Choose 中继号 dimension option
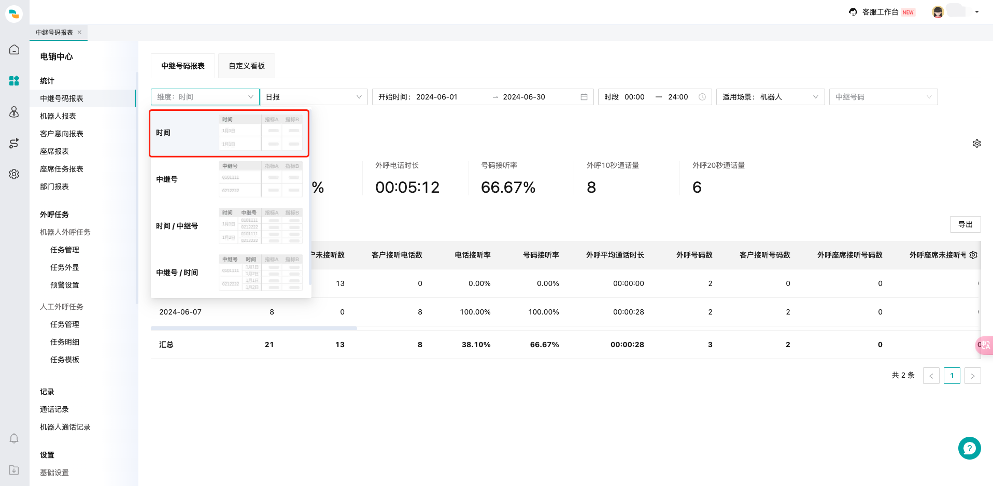This screenshot has height=486, width=993. (x=229, y=179)
